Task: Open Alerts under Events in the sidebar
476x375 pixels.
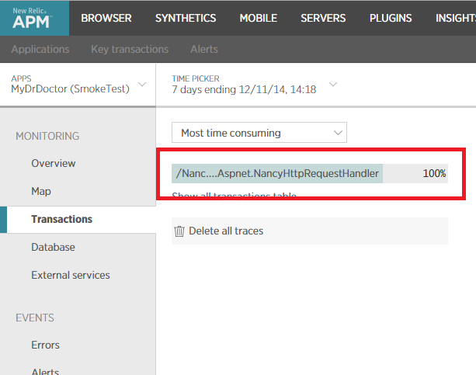Action: (45, 371)
